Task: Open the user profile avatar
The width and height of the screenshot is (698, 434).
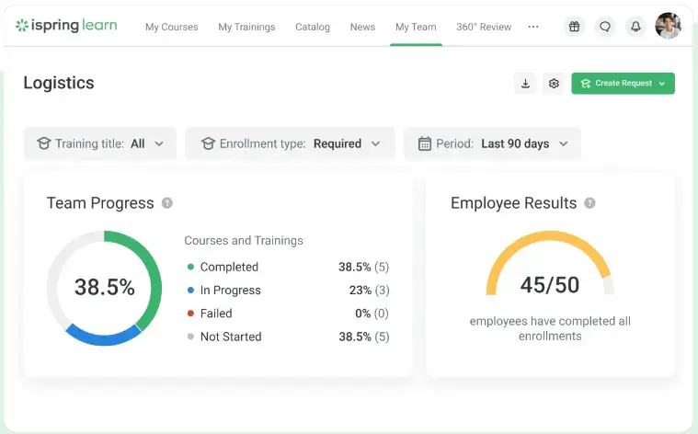Action: (x=669, y=26)
